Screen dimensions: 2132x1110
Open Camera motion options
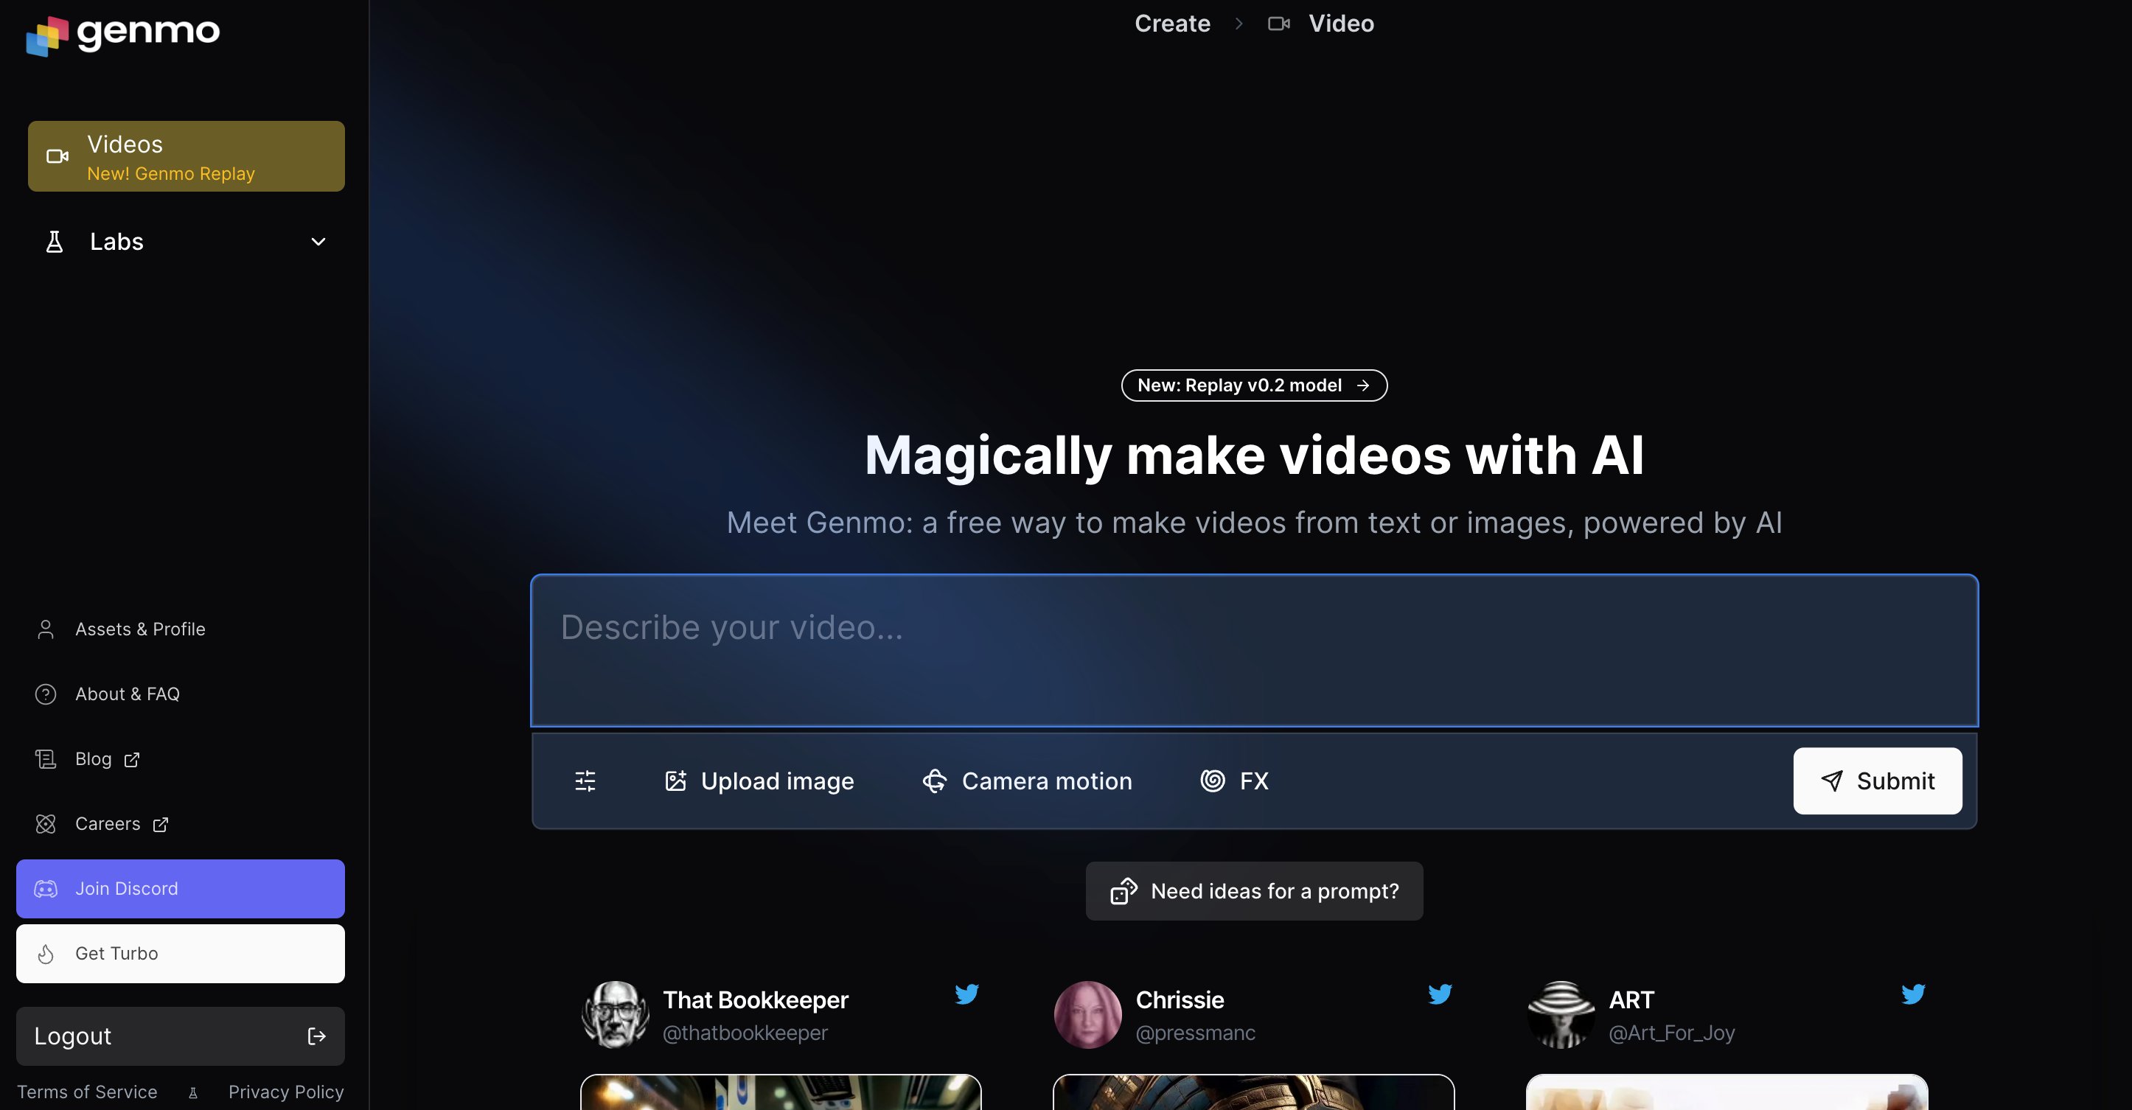tap(1027, 781)
